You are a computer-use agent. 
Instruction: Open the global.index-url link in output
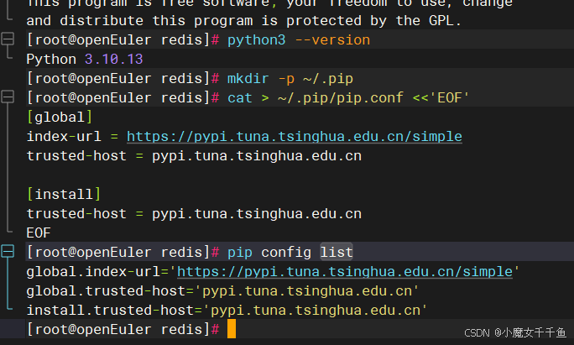pyautogui.click(x=345, y=272)
